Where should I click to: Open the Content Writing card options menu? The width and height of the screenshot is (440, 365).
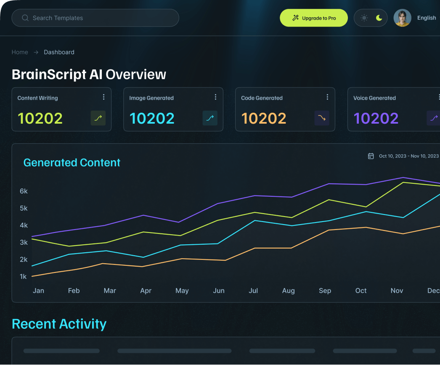[103, 97]
